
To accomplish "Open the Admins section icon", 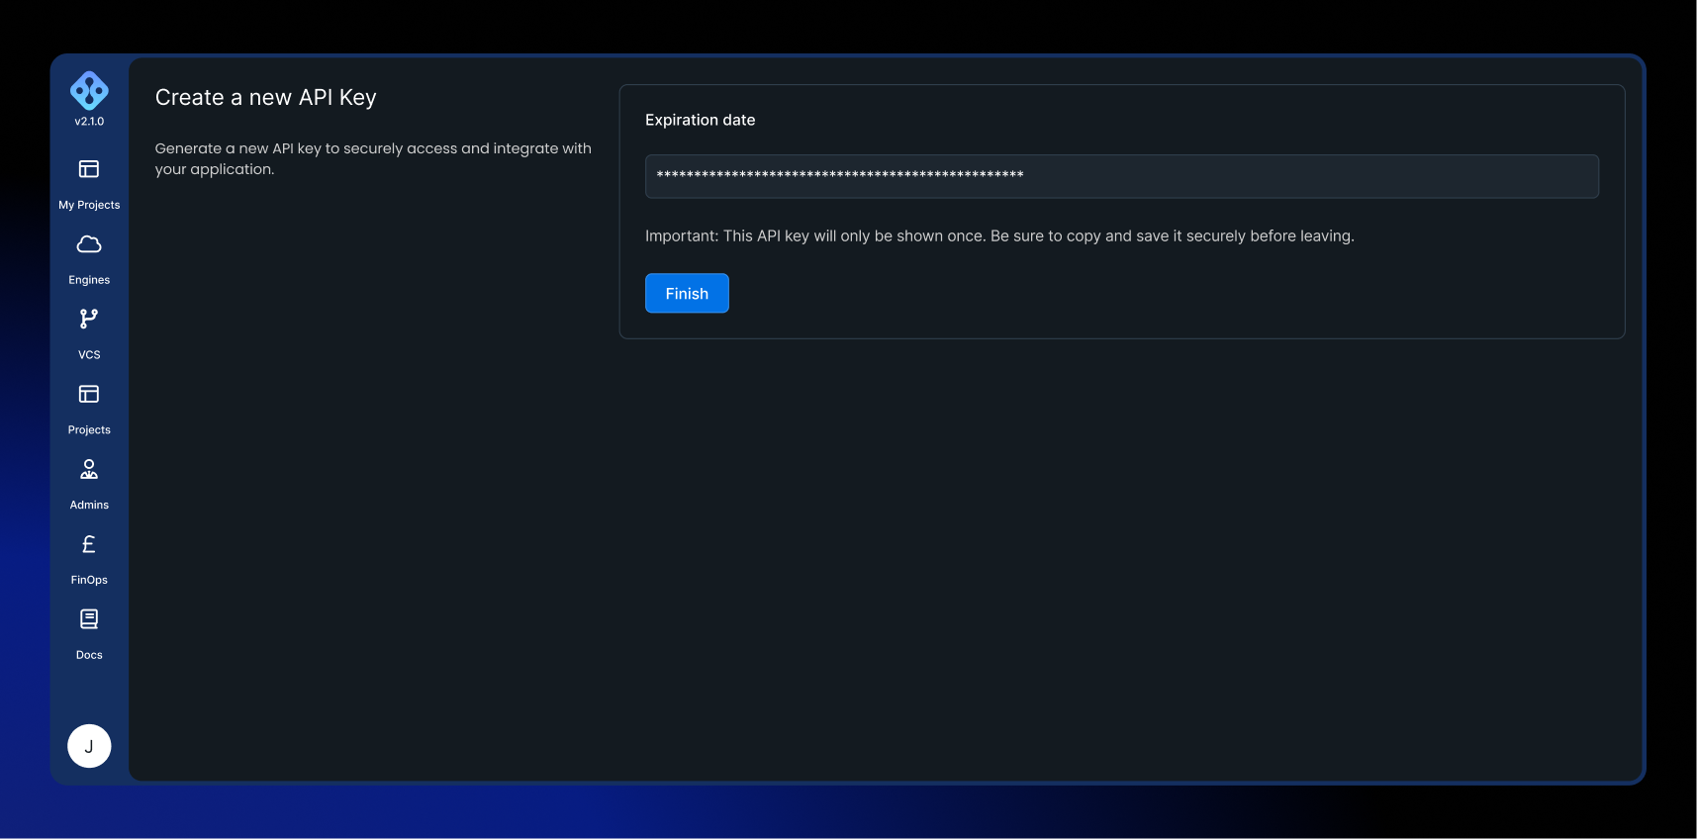I will (x=89, y=469).
